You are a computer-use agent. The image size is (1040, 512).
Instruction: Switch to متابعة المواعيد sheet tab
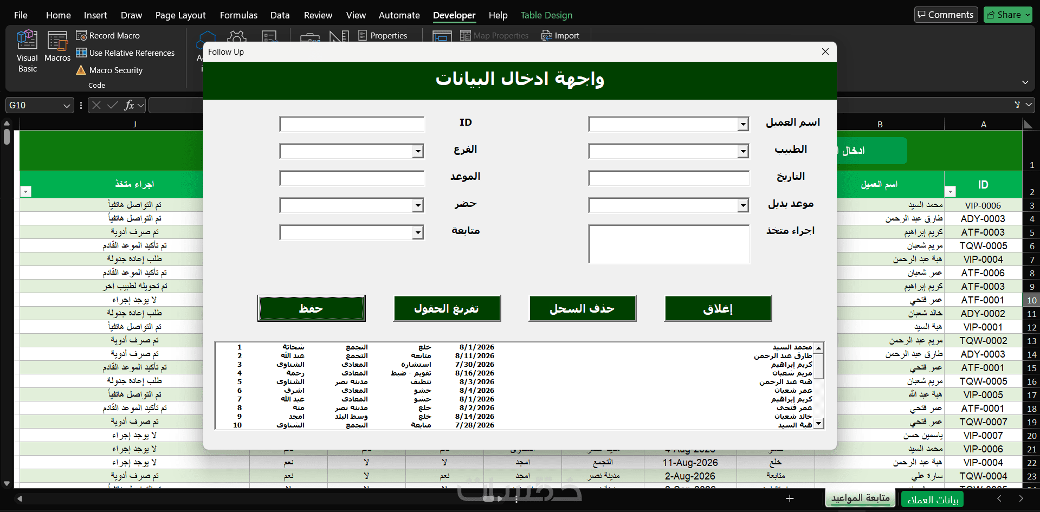click(x=861, y=498)
